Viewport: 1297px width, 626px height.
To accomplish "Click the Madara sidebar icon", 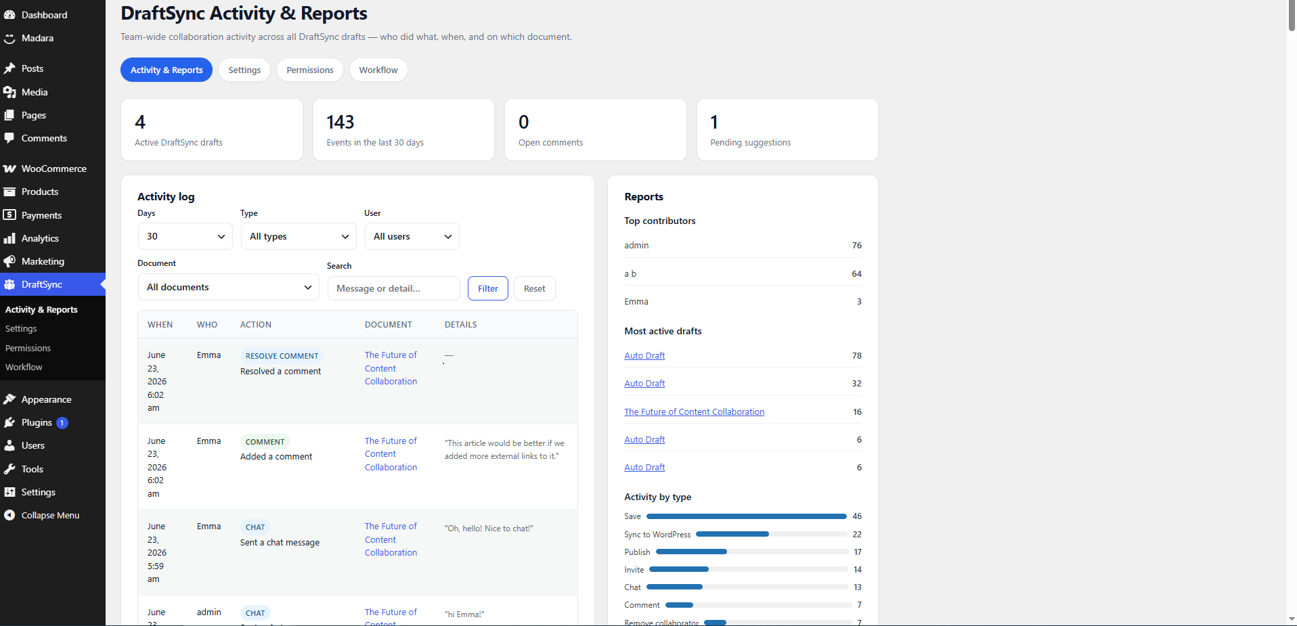I will [x=9, y=39].
